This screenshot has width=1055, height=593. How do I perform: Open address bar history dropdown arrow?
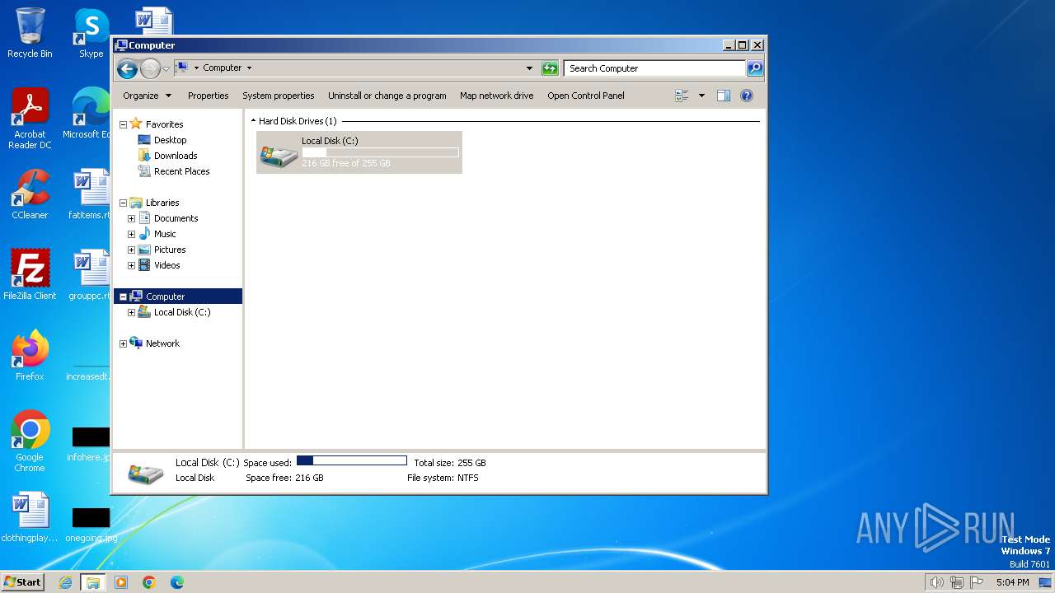[x=529, y=68]
